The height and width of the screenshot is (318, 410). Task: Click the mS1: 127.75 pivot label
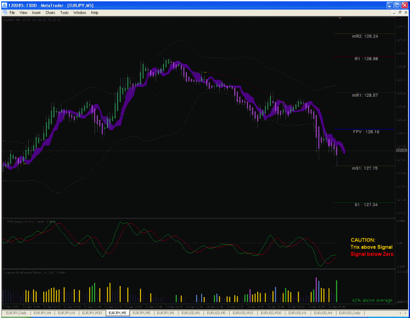tap(365, 168)
